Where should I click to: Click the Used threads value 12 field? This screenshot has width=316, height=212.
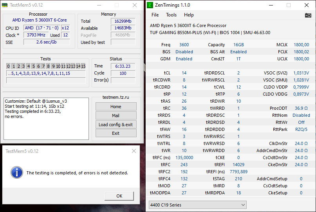tap(65, 35)
